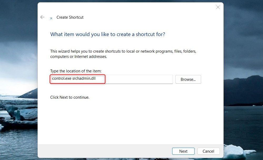Click the wizard description paragraph
This screenshot has width=263, height=160.
pyautogui.click(x=123, y=54)
